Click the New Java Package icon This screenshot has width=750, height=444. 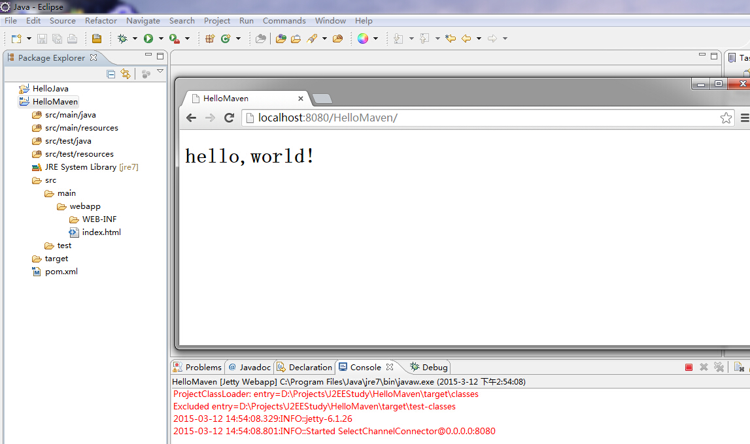tap(209, 39)
